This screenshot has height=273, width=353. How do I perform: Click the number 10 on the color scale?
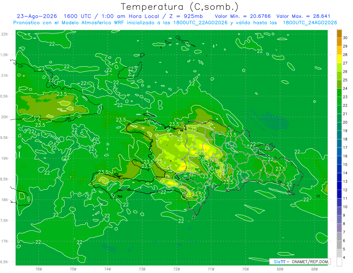tap(345, 207)
